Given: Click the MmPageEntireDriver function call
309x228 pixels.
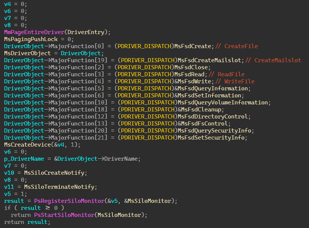Looking at the screenshot, I should point(35,32).
